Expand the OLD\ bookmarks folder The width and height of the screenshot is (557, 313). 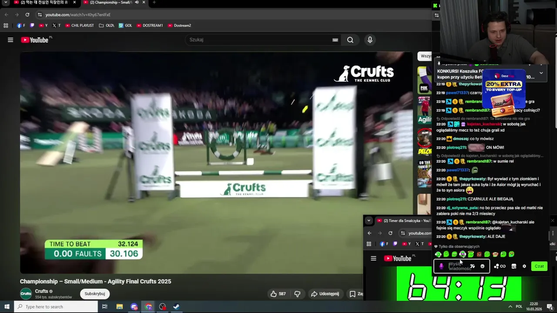[x=107, y=26]
